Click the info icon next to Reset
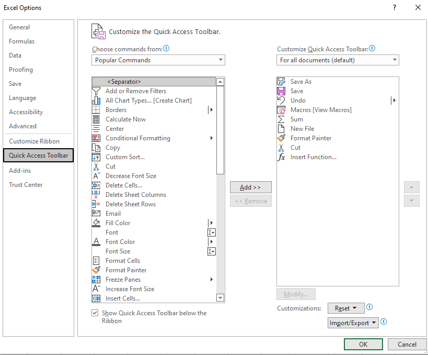 (369, 307)
